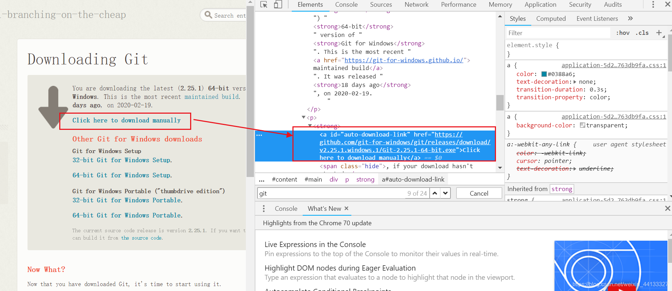Open the Application tab
Image resolution: width=672 pixels, height=291 pixels.
(x=540, y=5)
